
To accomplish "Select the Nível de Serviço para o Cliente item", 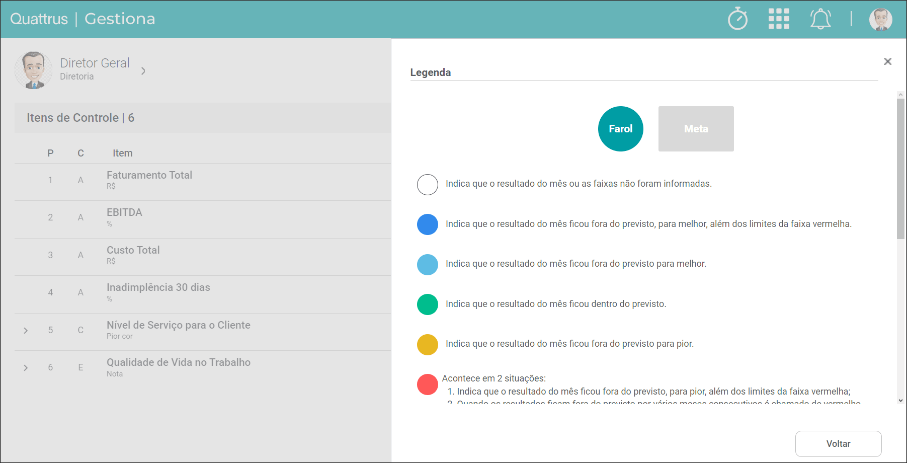I will 179,325.
